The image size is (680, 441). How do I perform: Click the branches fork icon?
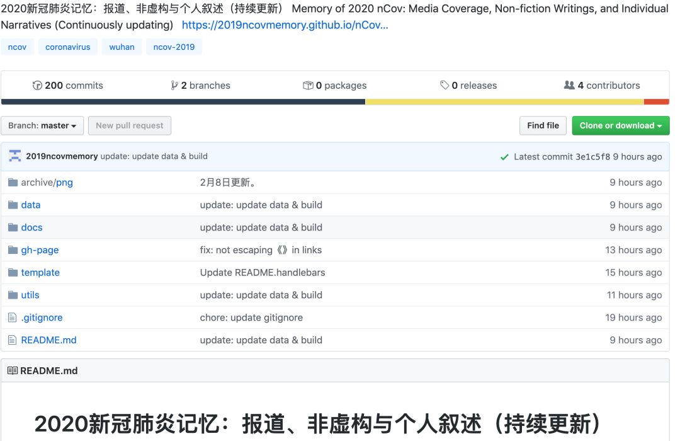pos(174,86)
